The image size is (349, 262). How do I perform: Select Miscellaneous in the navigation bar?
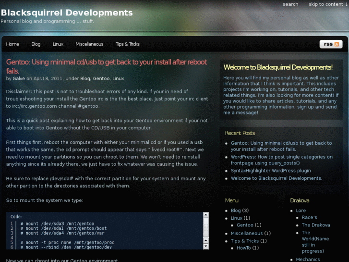click(x=89, y=44)
